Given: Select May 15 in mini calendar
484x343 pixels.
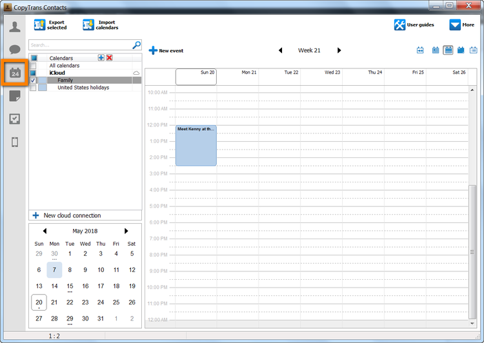Looking at the screenshot, I should point(70,286).
